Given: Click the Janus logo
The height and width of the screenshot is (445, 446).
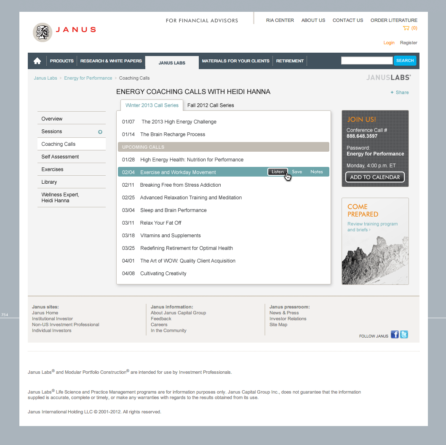Looking at the screenshot, I should pos(64,32).
